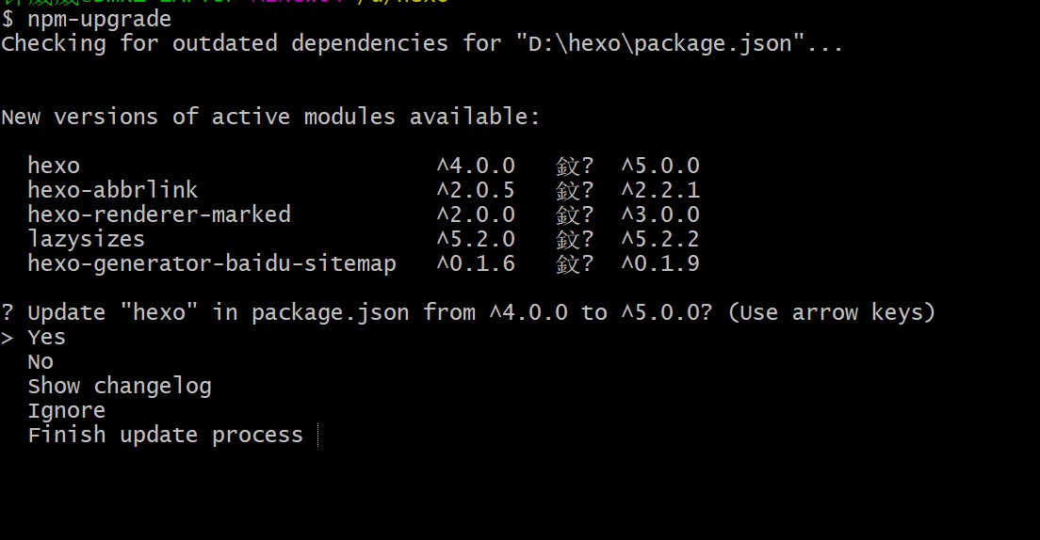Choose the No option
This screenshot has height=540, width=1040.
coord(41,362)
